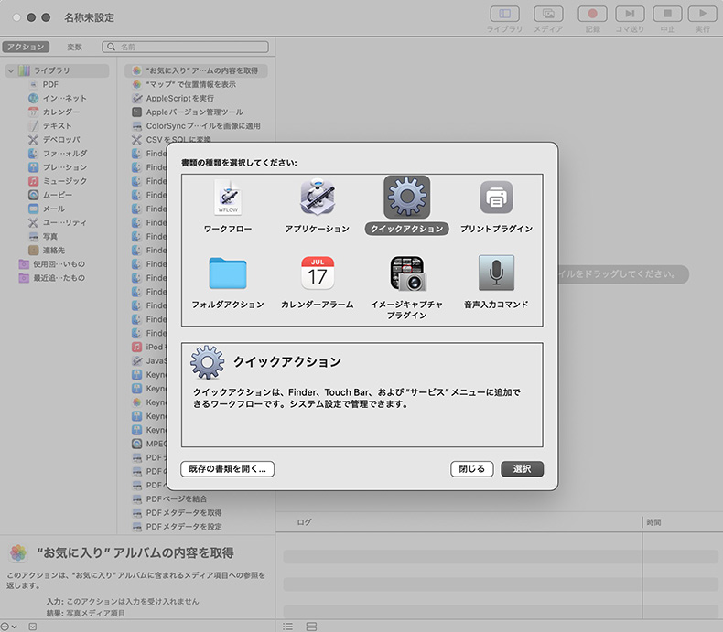Switch to the 変数 tab
Image resolution: width=723 pixels, height=632 pixels.
74,47
